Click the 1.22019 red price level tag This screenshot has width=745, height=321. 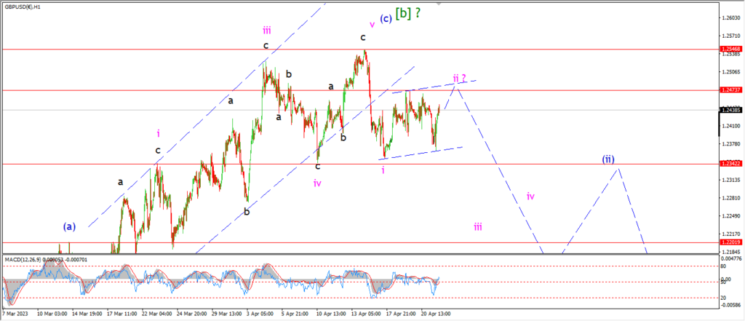tap(729, 242)
